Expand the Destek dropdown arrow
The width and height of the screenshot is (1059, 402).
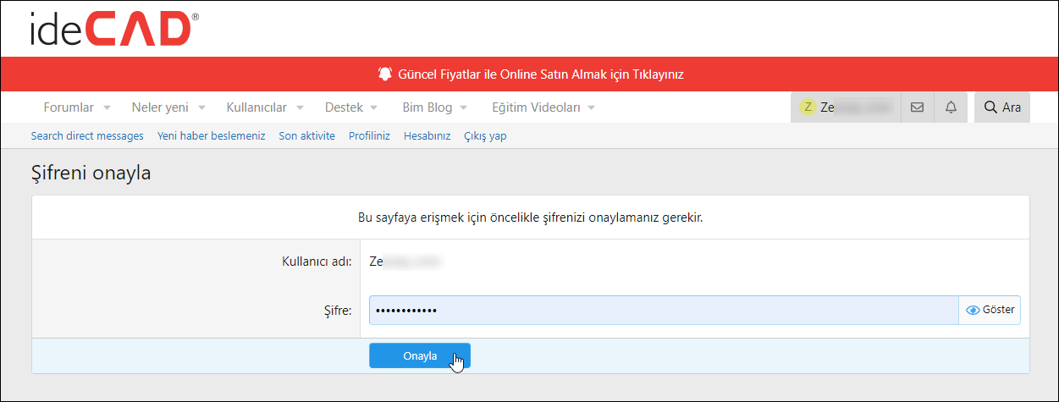(374, 108)
